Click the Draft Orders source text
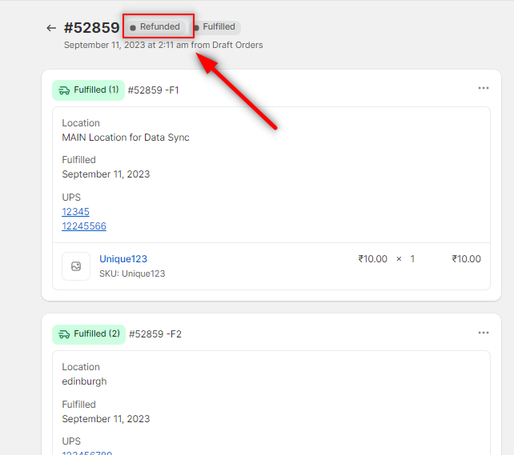Image resolution: width=514 pixels, height=455 pixels. tap(237, 45)
